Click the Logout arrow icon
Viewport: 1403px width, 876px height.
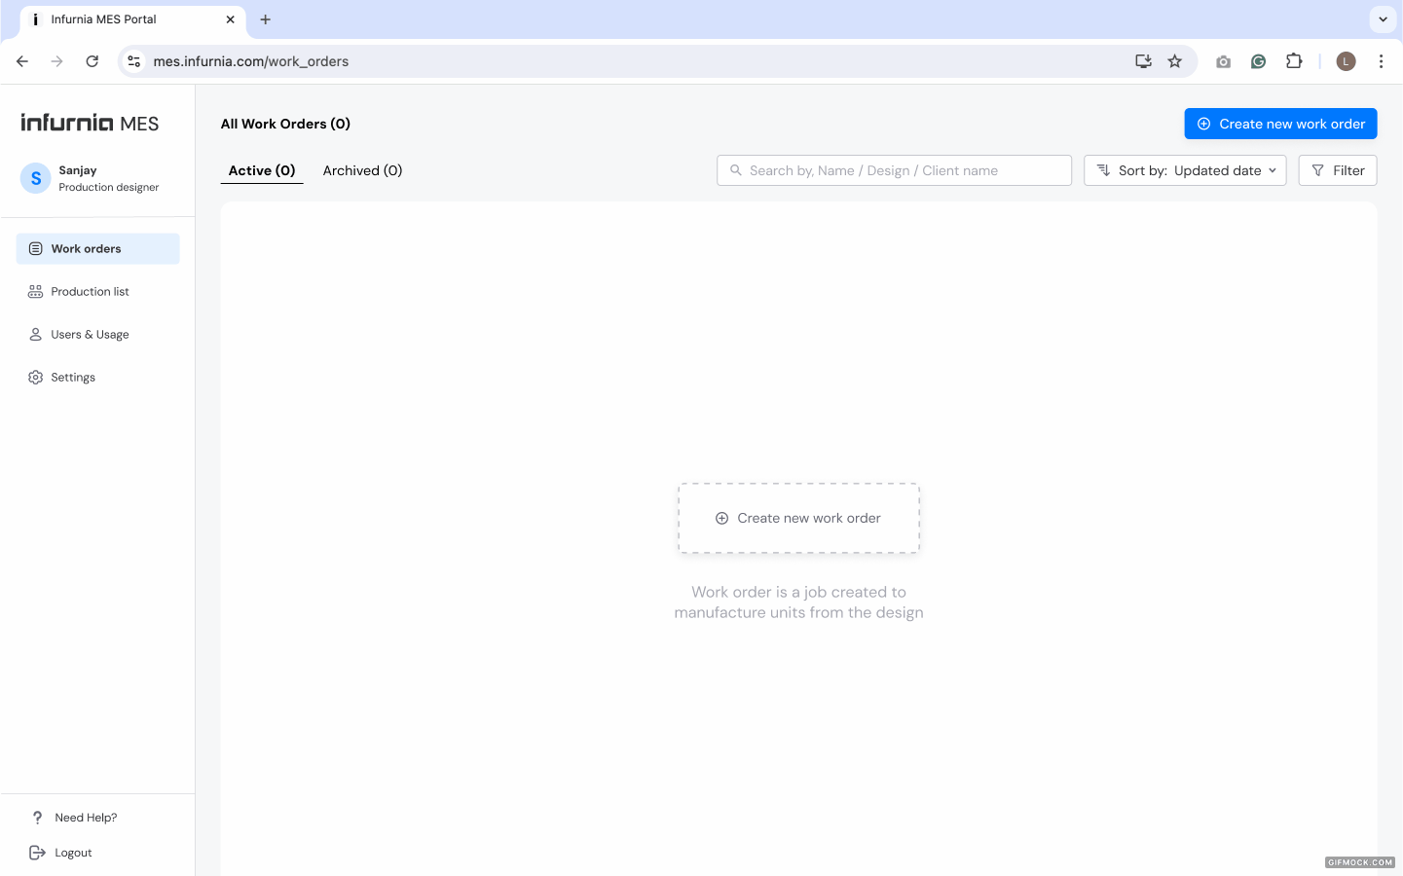37,853
